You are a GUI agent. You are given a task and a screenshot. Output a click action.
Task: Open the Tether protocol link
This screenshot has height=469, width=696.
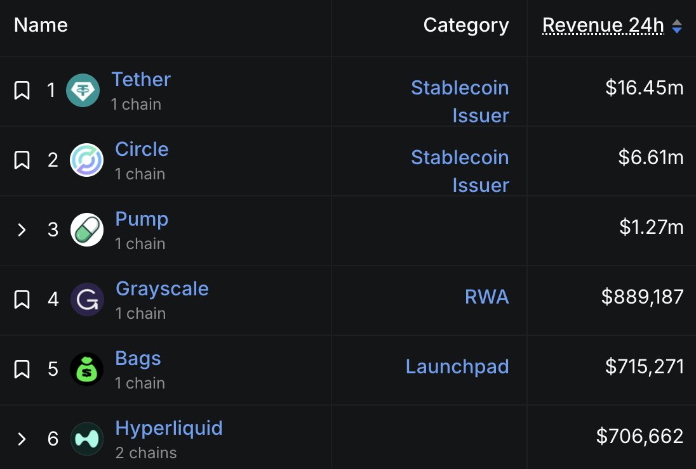tap(141, 80)
